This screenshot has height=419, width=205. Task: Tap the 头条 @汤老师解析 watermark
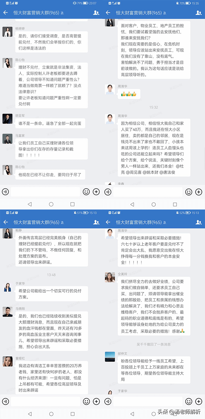point(179,412)
